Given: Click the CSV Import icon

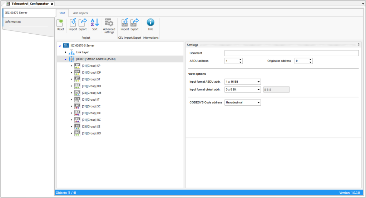Looking at the screenshot, I should [125, 23].
